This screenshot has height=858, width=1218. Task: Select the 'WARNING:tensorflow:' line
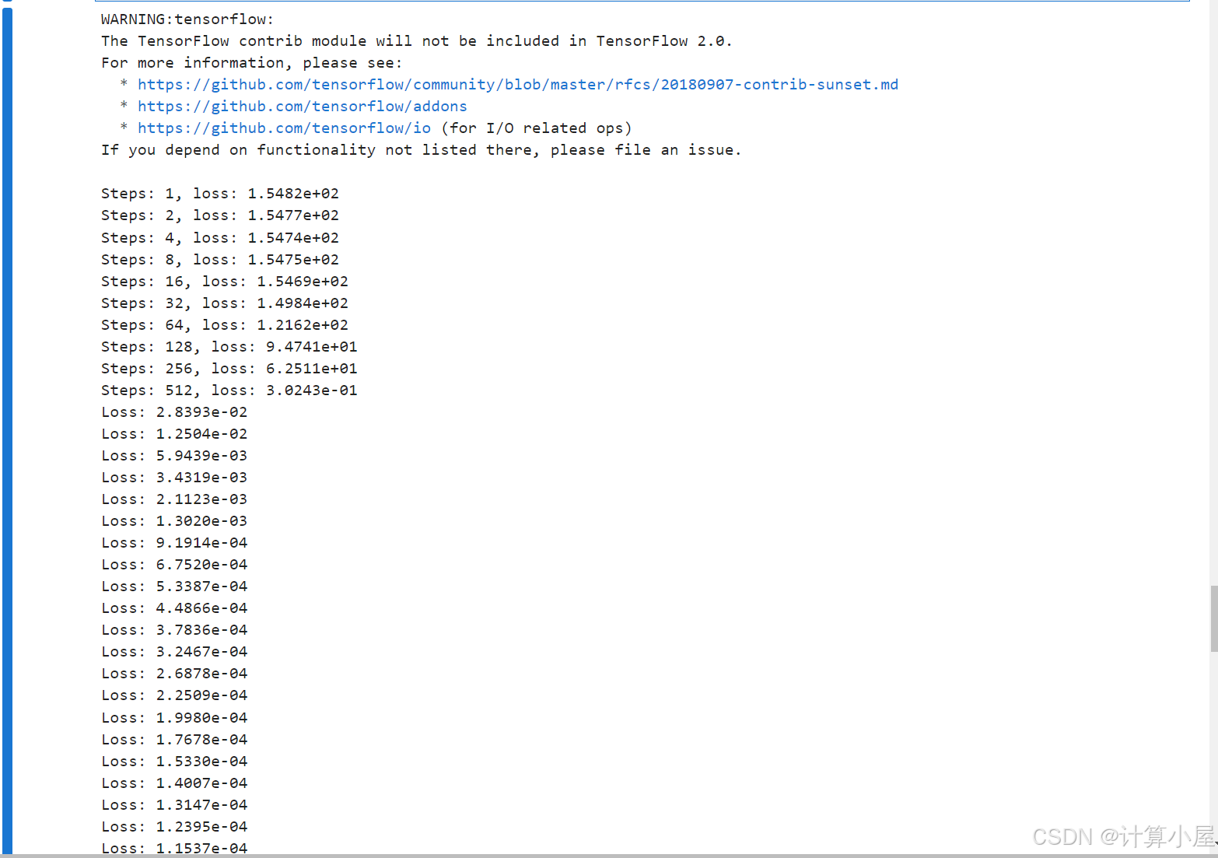click(x=187, y=19)
